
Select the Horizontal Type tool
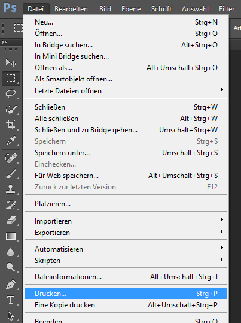coord(11,300)
